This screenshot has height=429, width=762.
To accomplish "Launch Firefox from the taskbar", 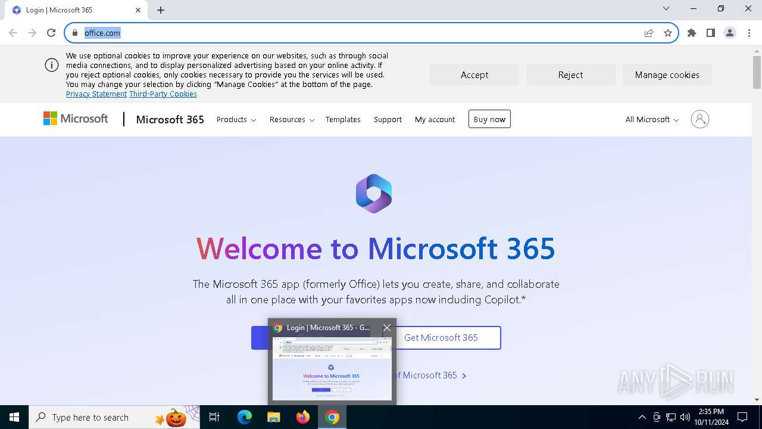I will coord(303,417).
